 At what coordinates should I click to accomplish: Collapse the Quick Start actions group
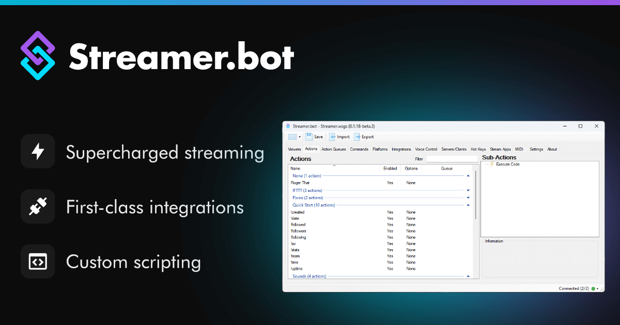pyautogui.click(x=468, y=205)
